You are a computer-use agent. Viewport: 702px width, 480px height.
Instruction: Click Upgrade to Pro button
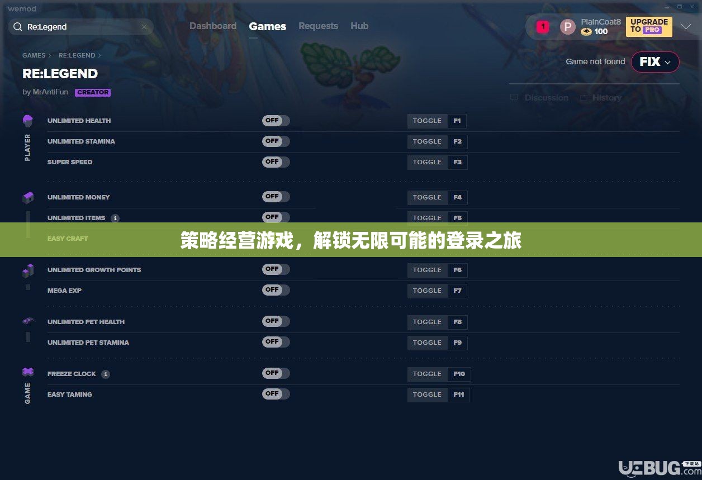(x=649, y=26)
